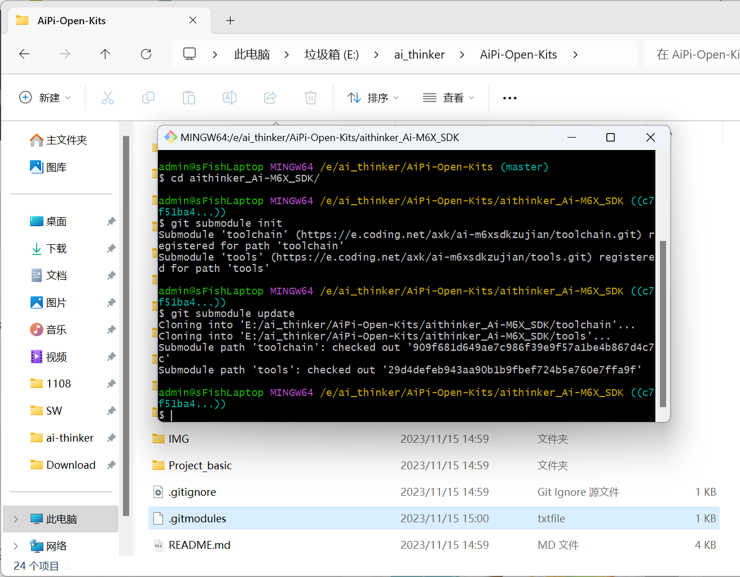Open the 排序 sort dropdown
This screenshot has height=577, width=740.
(x=373, y=98)
